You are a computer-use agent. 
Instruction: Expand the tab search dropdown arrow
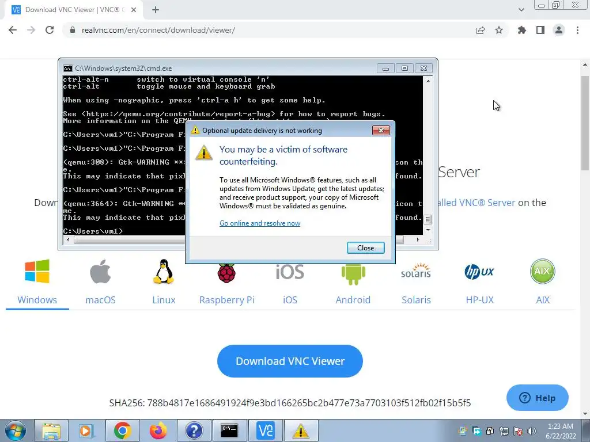pos(521,10)
